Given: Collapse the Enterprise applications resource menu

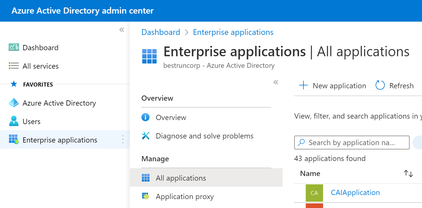Looking at the screenshot, I should click(276, 82).
